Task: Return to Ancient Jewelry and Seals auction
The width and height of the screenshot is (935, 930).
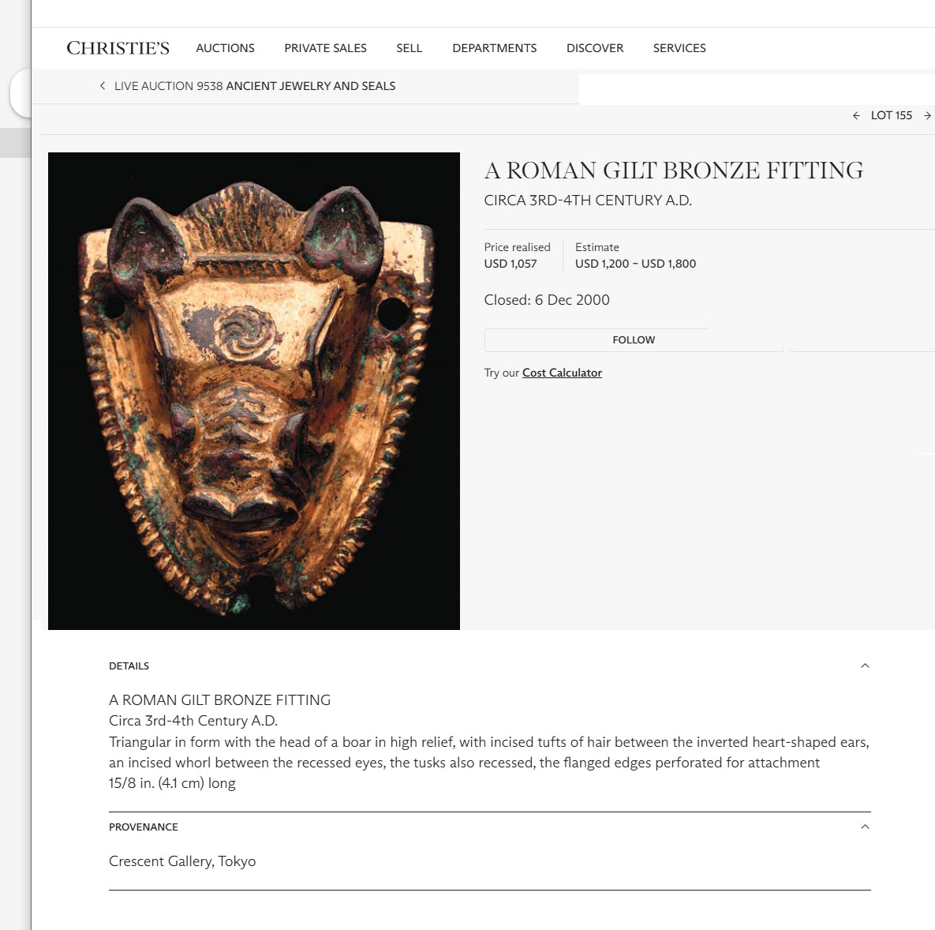Action: click(x=310, y=86)
